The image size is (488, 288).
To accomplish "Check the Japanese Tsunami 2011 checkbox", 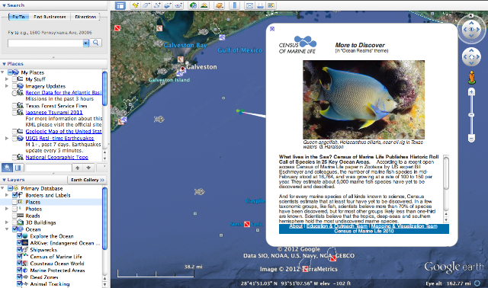I will click(x=14, y=112).
